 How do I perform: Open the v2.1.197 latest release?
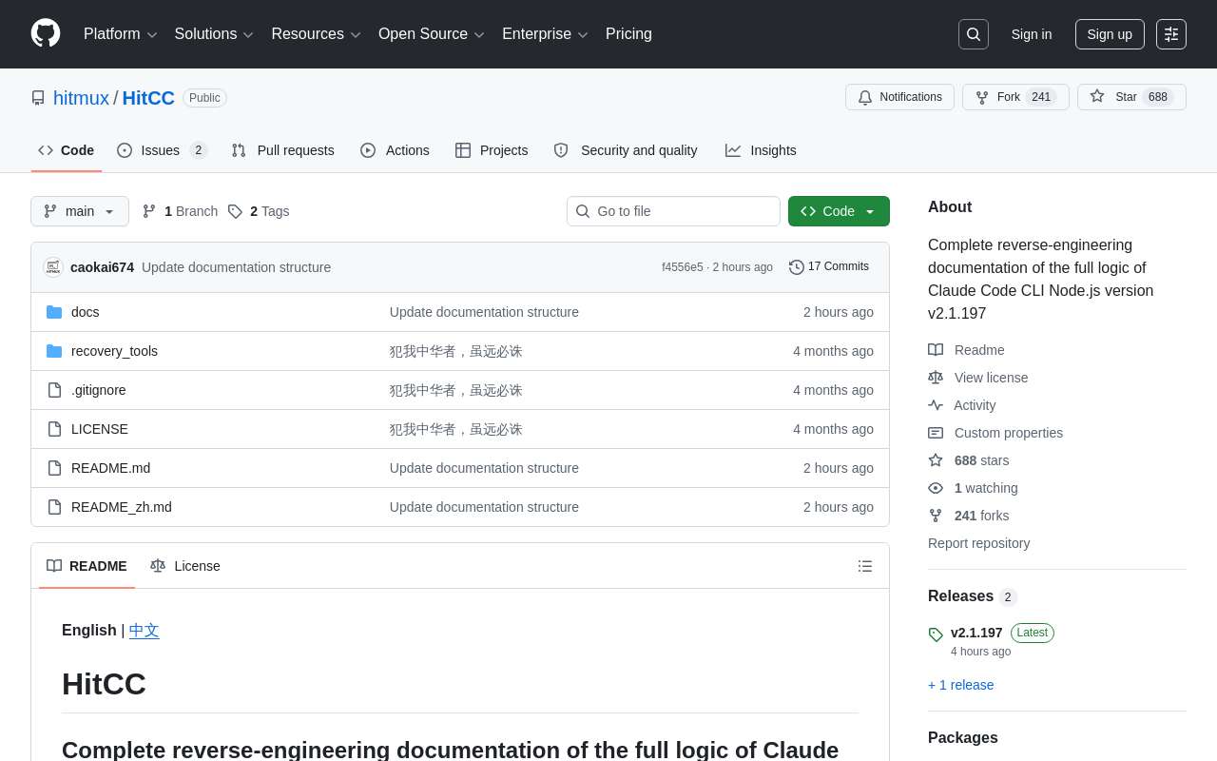976,633
